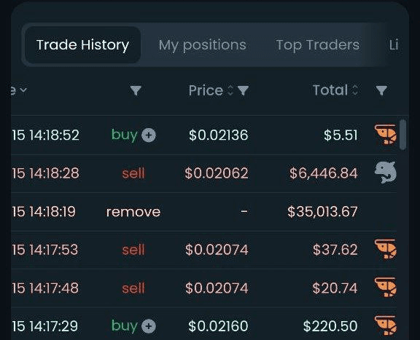Image resolution: width=420 pixels, height=340 pixels.
Task: Switch to the My positions tab
Action: (202, 45)
